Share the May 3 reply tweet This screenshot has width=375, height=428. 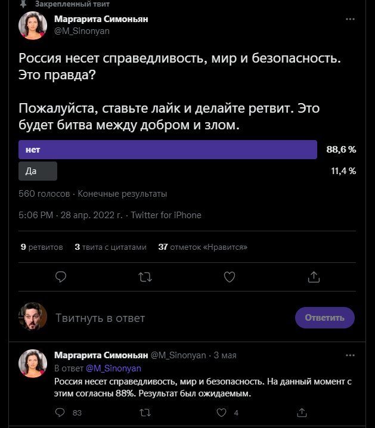click(302, 413)
